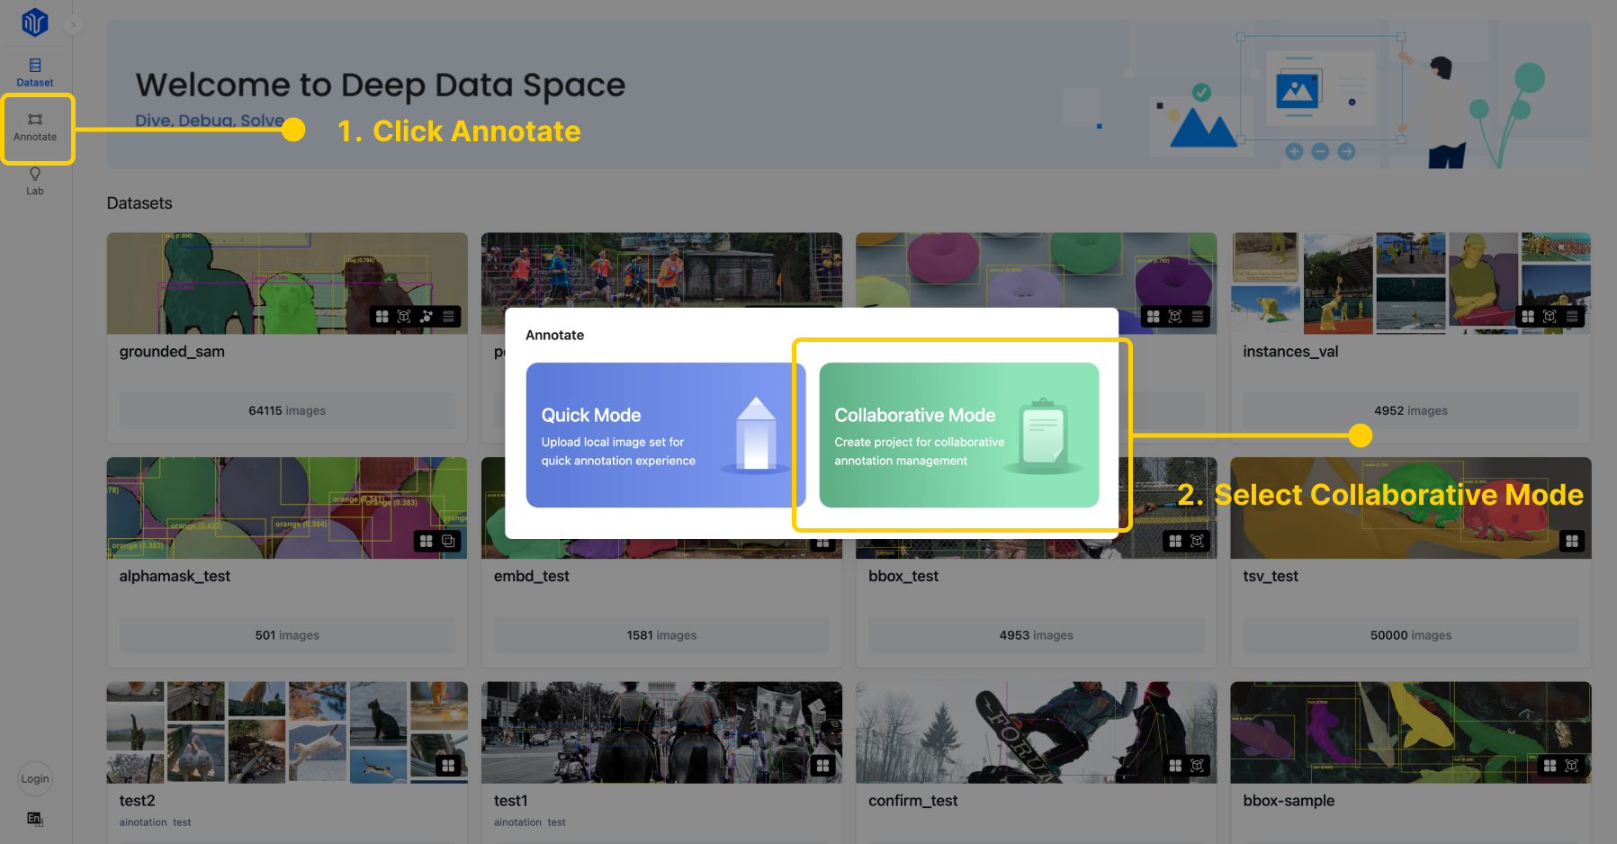
Task: Click the grid icon on confirm_test thumbnail
Action: 1175,766
